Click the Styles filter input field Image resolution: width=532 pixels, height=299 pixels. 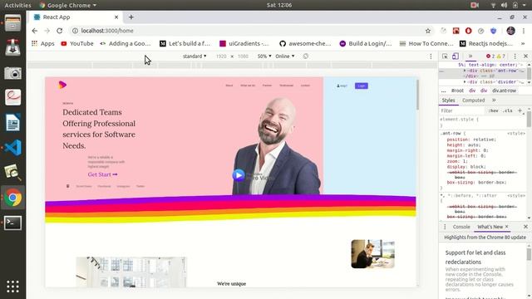[462, 110]
